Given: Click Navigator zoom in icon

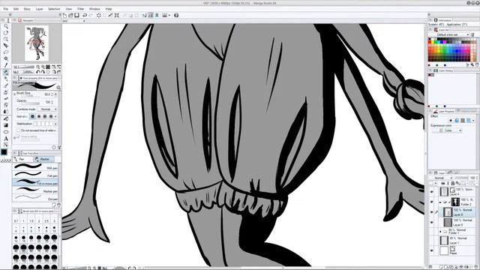Looking at the screenshot, I should [x=43, y=67].
